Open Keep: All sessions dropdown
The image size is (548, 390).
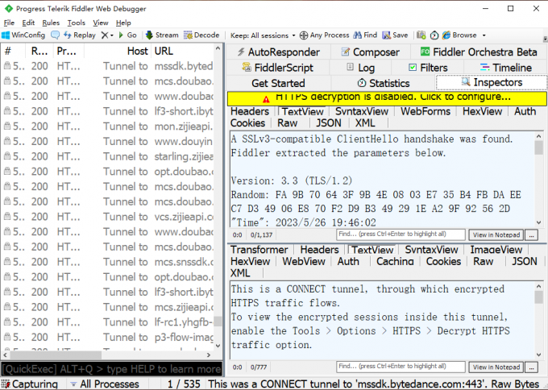[263, 35]
